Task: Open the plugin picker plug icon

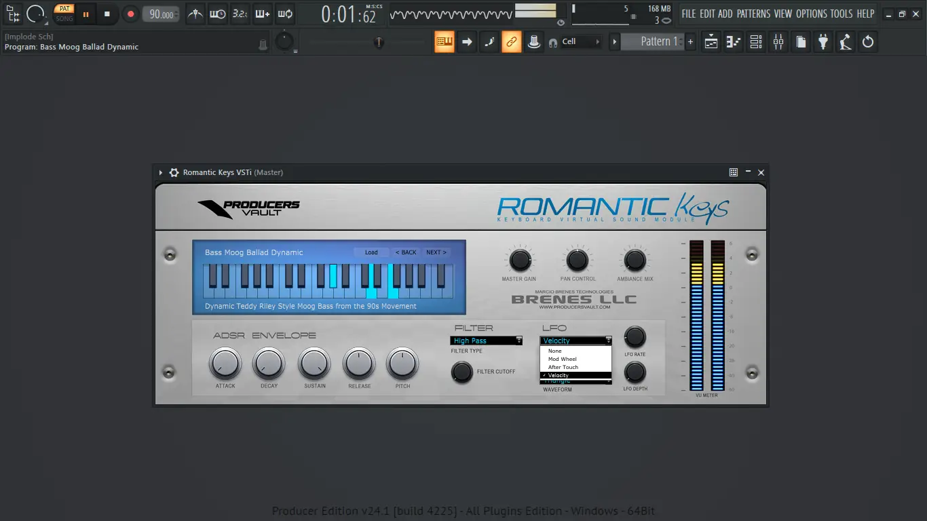Action: coord(822,42)
